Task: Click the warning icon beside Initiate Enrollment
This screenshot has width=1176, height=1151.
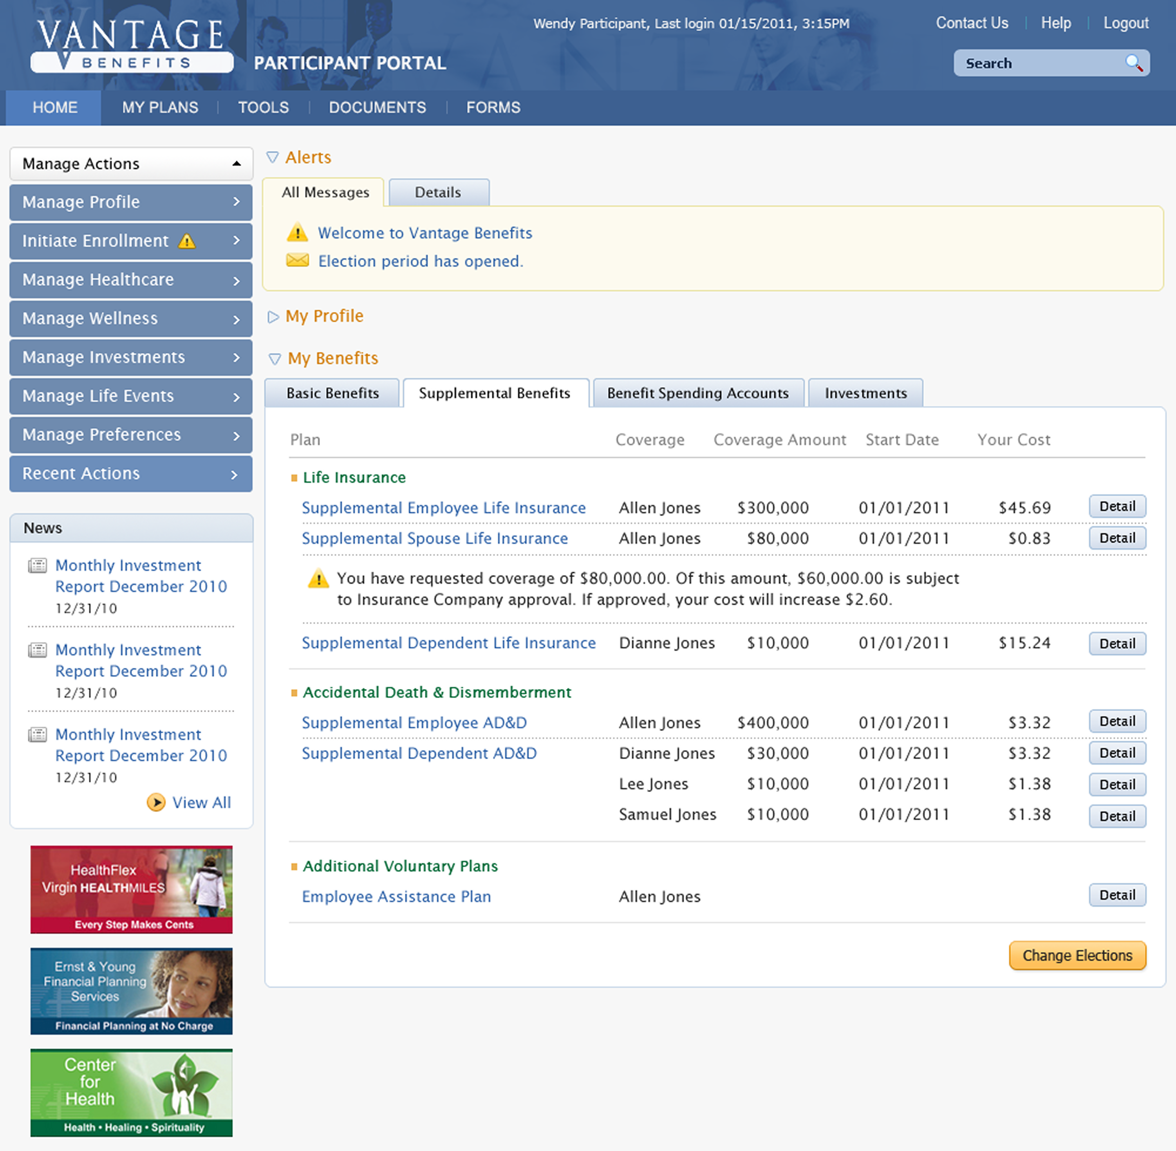Action: click(187, 241)
